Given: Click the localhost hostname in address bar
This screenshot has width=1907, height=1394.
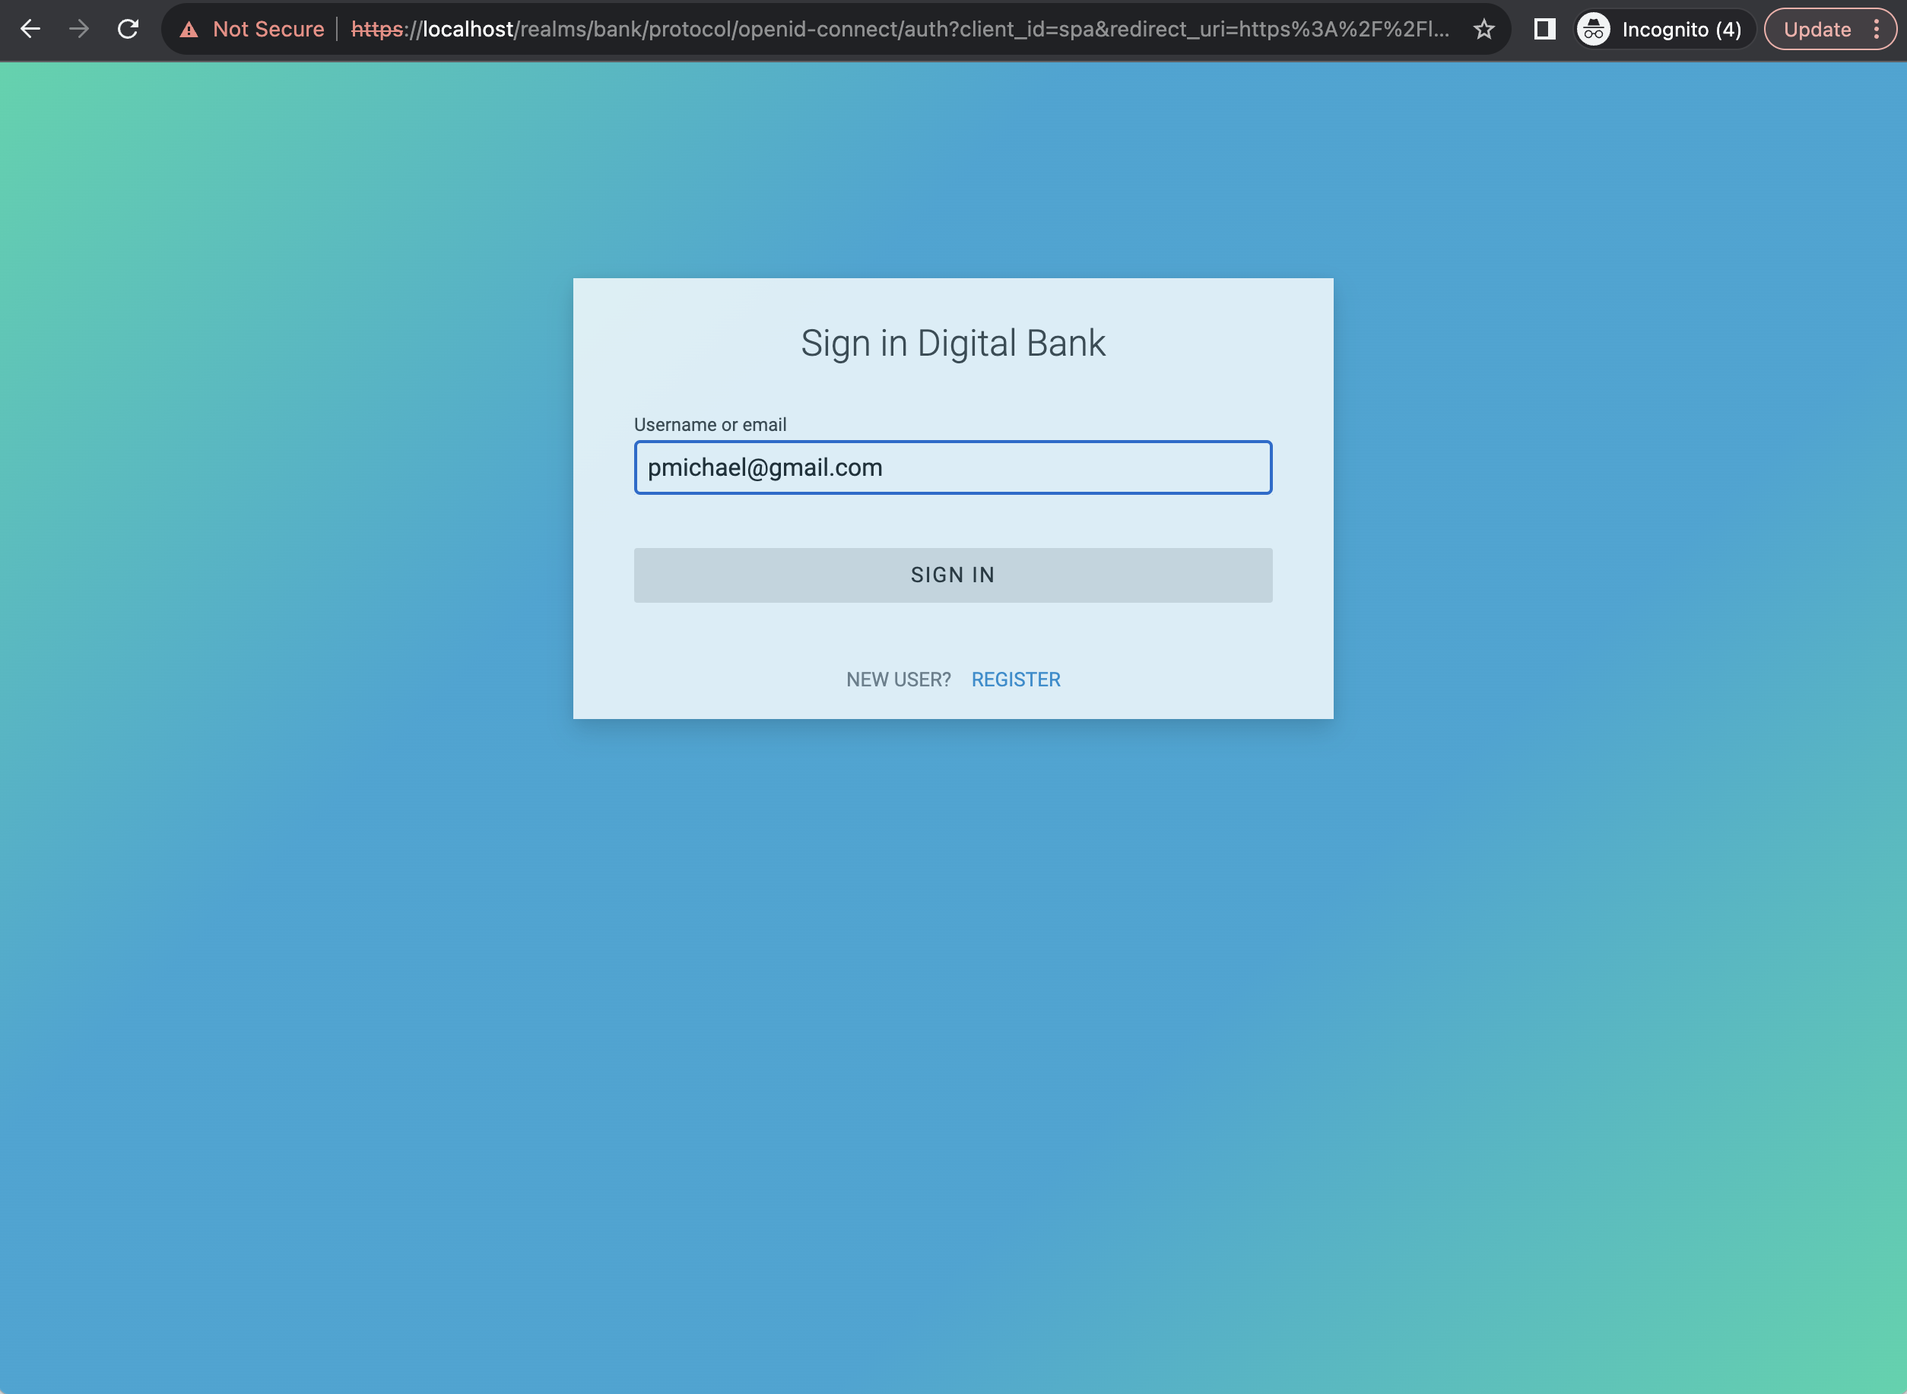Looking at the screenshot, I should point(468,30).
